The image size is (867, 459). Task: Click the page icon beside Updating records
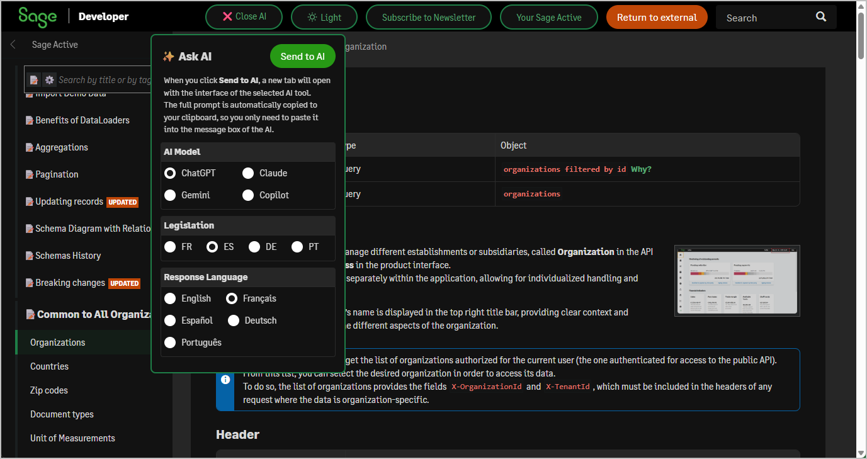pyautogui.click(x=30, y=201)
